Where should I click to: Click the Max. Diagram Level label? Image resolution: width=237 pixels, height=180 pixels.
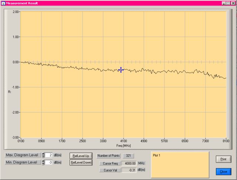click(23, 155)
